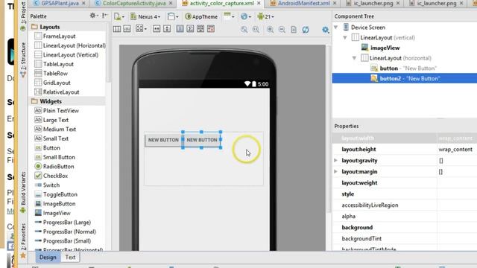Open palette settings gear icon
477x268 pixels.
point(94,16)
